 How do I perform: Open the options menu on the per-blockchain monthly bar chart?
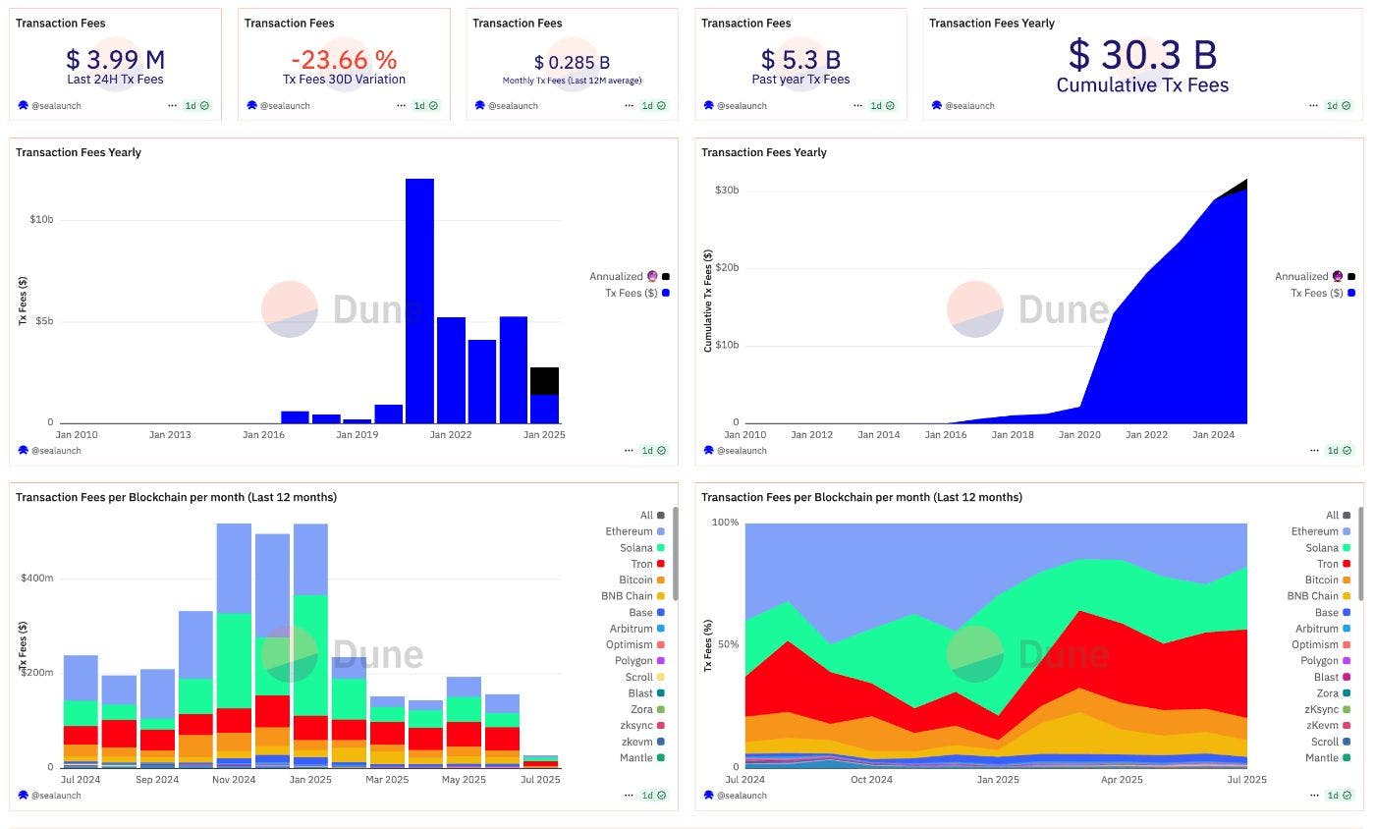(x=630, y=795)
